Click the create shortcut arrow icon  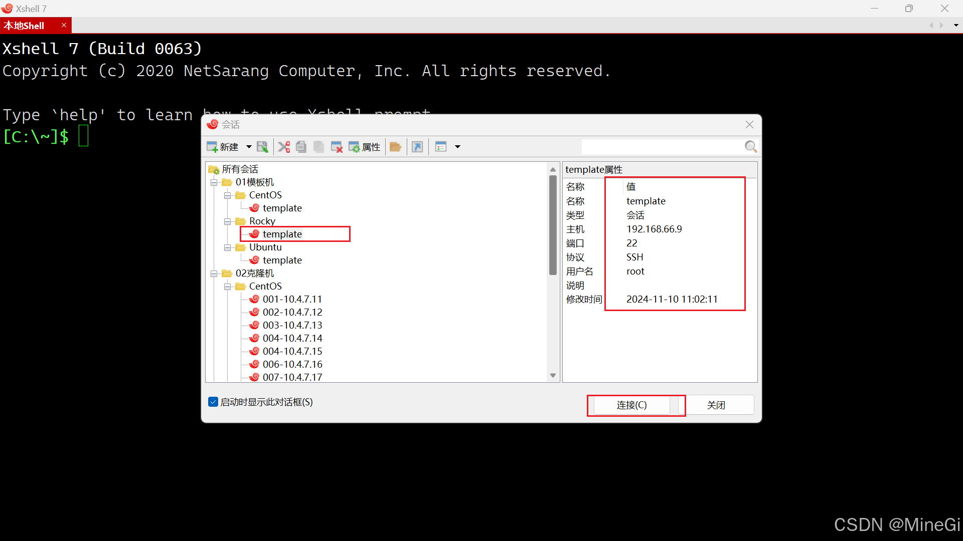[x=417, y=147]
